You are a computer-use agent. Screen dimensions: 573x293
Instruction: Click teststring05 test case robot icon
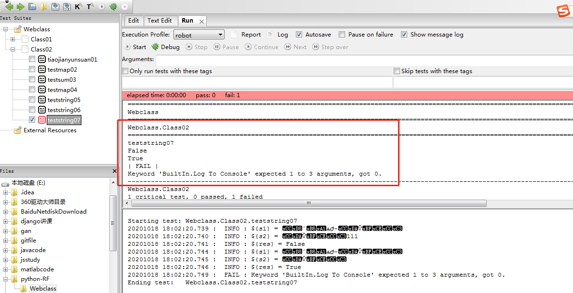(42, 100)
